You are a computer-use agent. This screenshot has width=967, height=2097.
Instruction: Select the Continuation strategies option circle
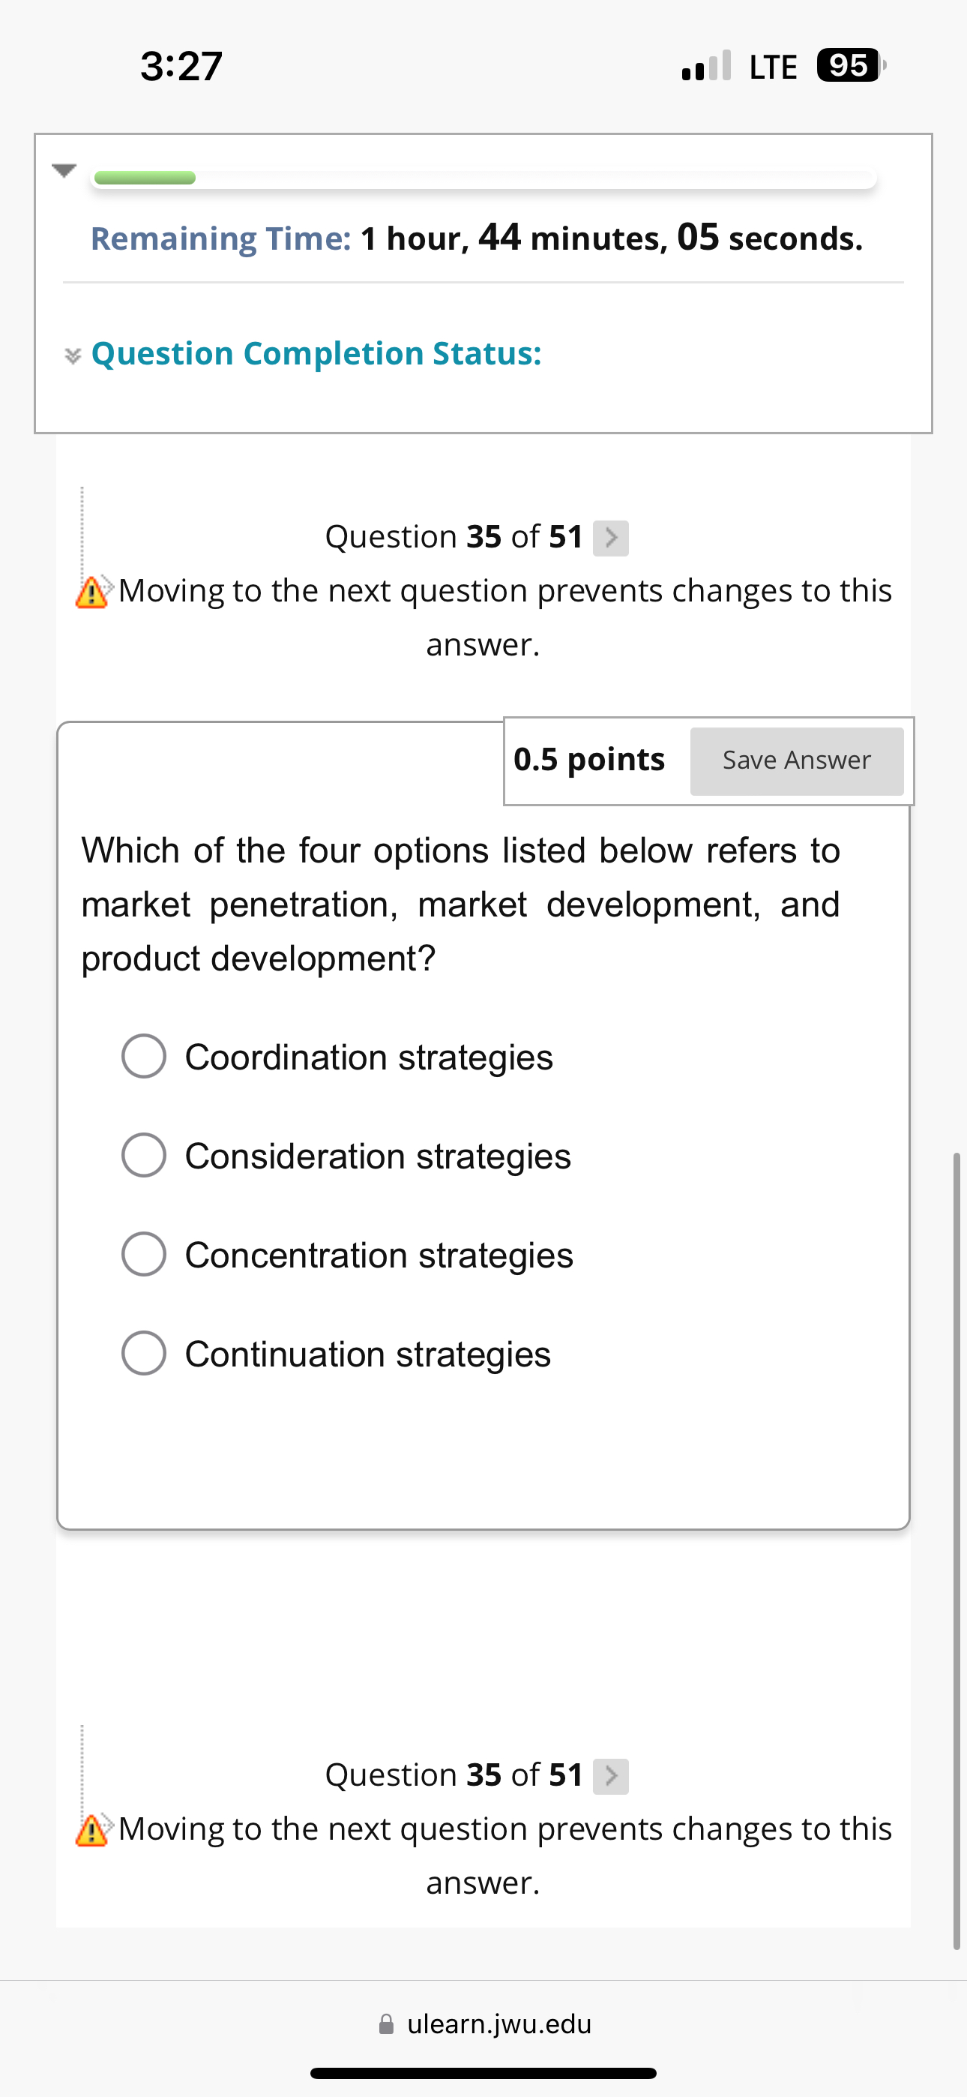coord(144,1353)
